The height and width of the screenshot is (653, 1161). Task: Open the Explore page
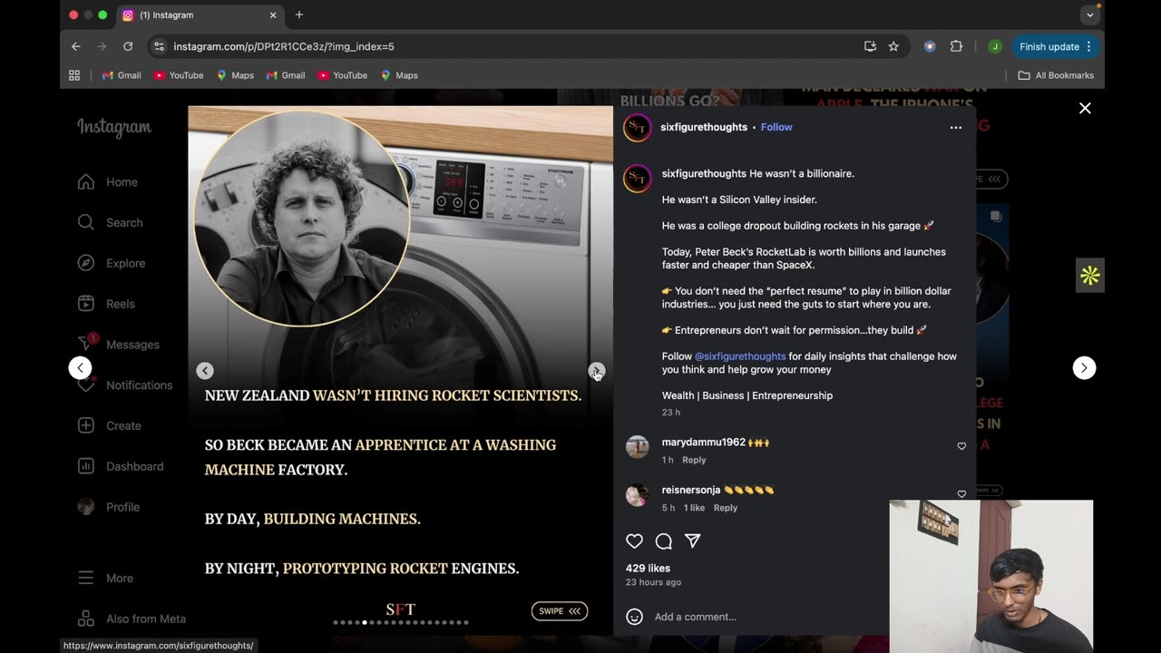point(111,263)
